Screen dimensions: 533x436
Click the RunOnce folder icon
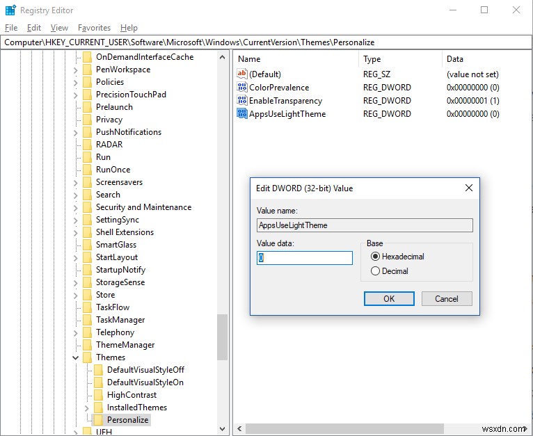[x=88, y=170]
